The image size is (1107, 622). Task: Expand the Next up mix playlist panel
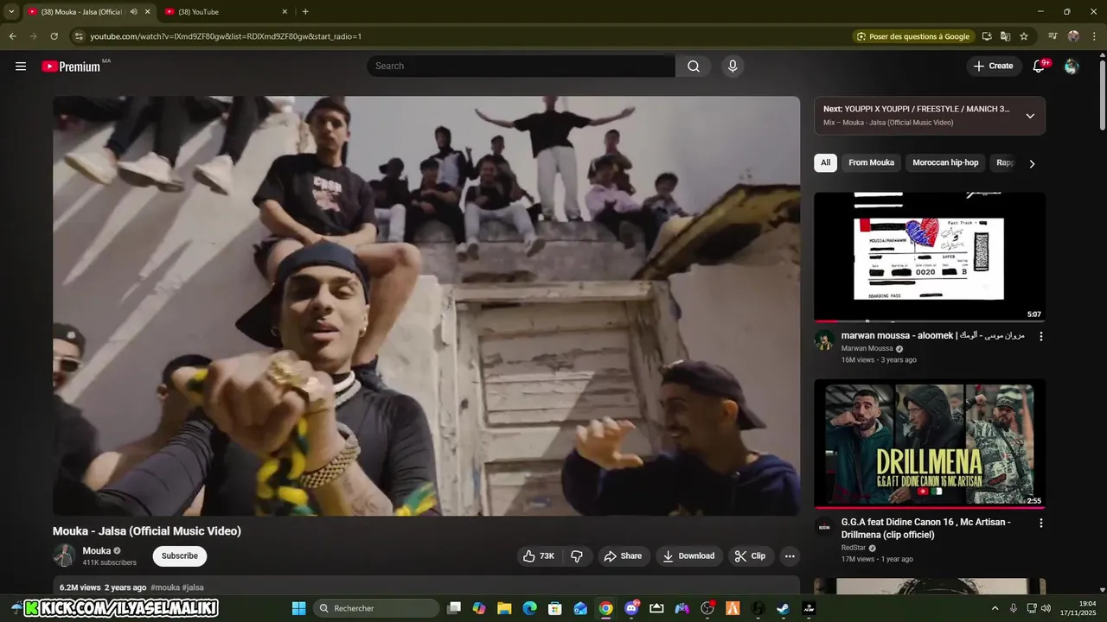1030,116
